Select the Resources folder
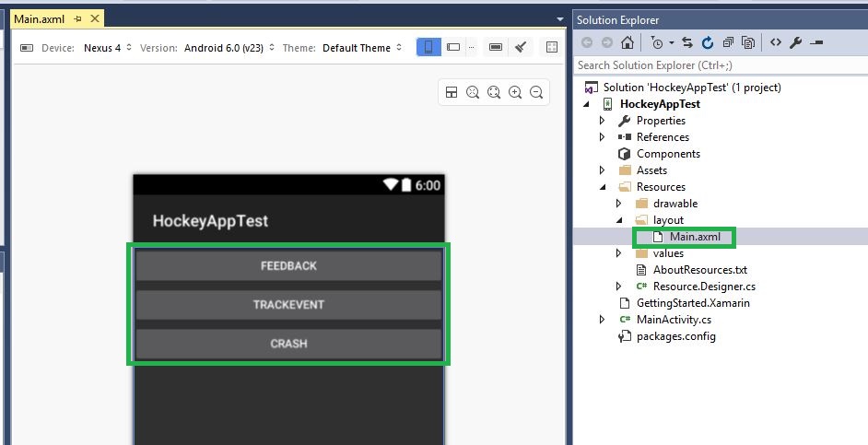 (661, 187)
